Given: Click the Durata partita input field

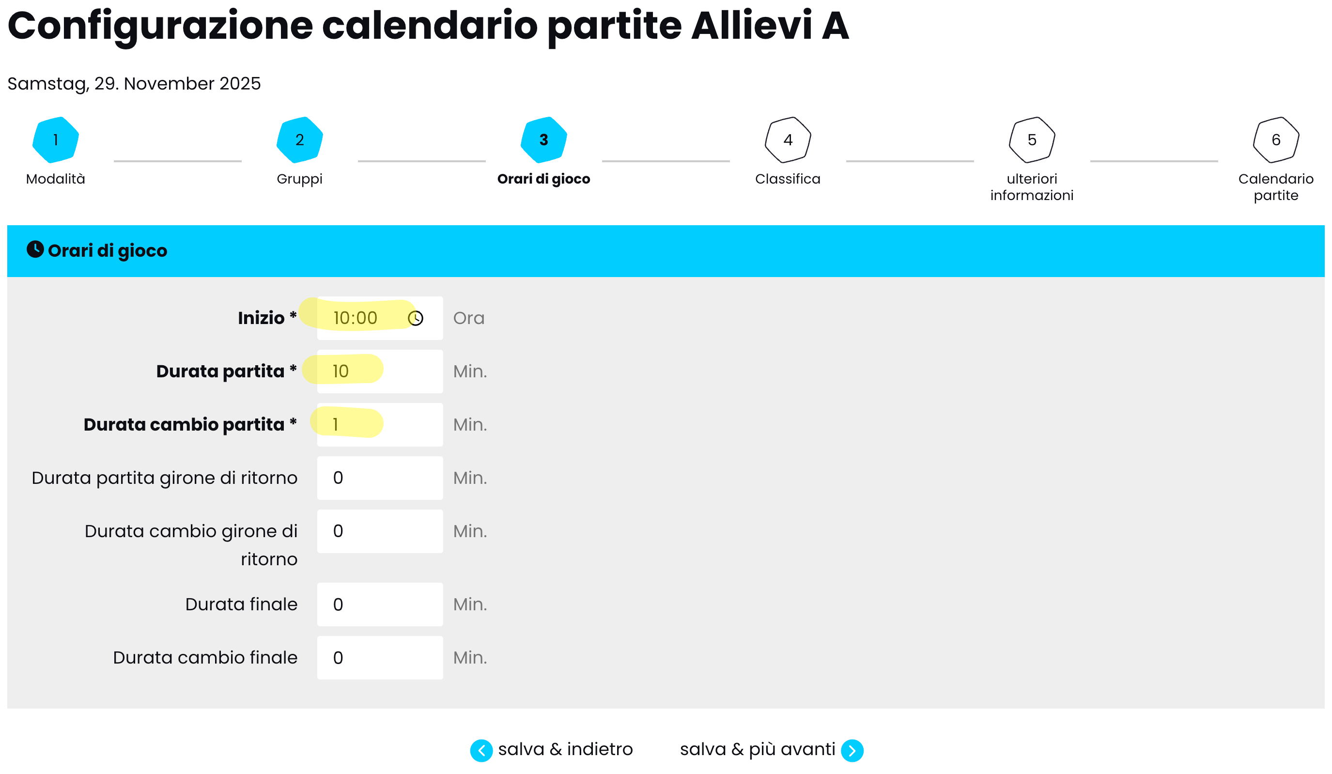Looking at the screenshot, I should pyautogui.click(x=380, y=371).
